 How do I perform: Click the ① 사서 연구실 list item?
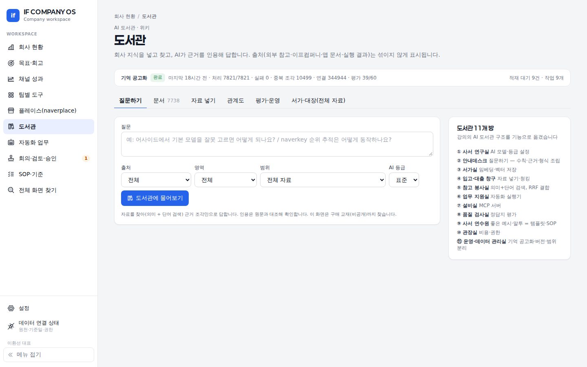coord(493,152)
